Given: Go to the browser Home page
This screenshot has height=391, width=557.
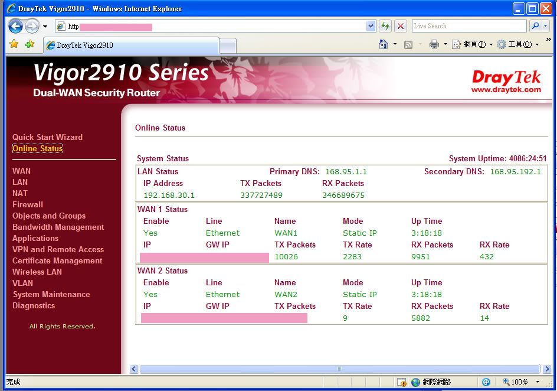Looking at the screenshot, I should click(384, 44).
